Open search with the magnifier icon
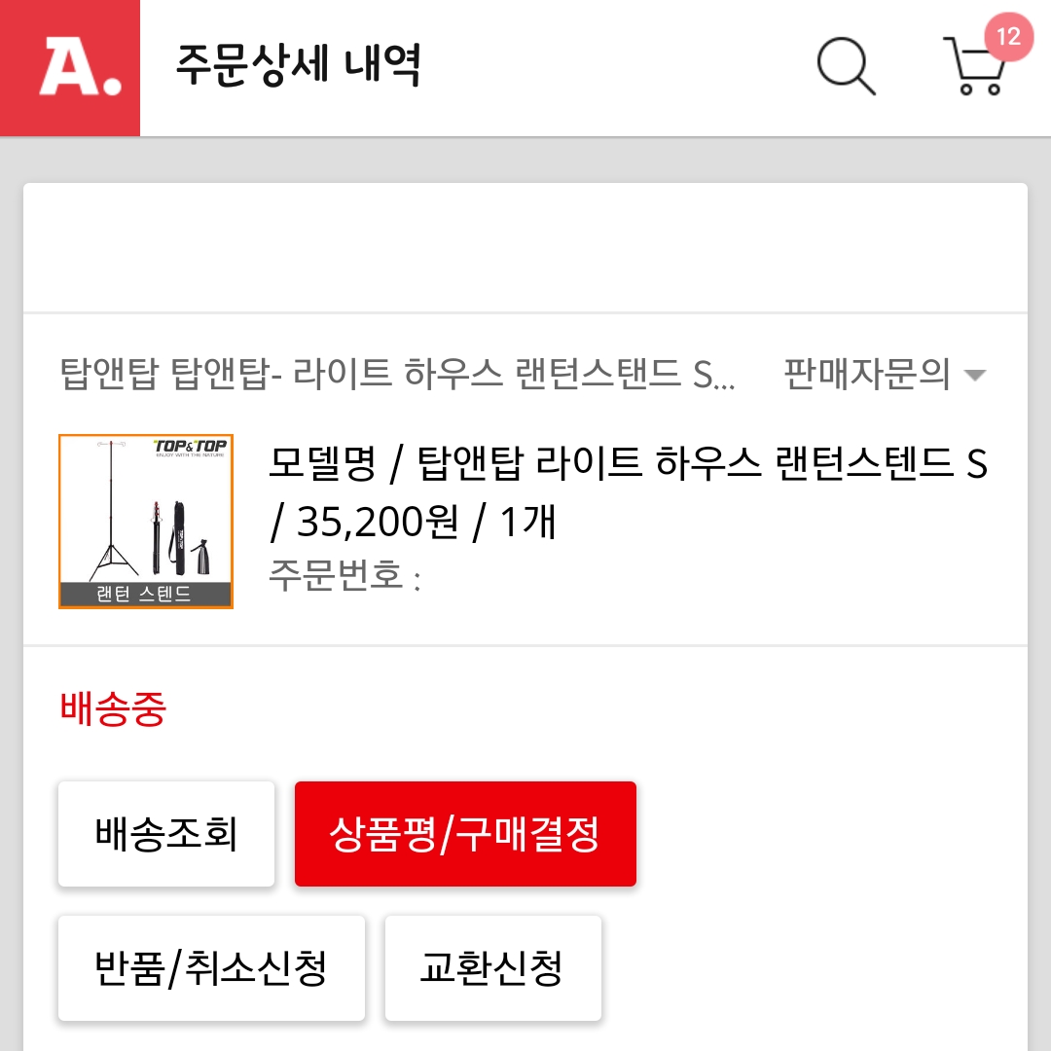 click(845, 65)
